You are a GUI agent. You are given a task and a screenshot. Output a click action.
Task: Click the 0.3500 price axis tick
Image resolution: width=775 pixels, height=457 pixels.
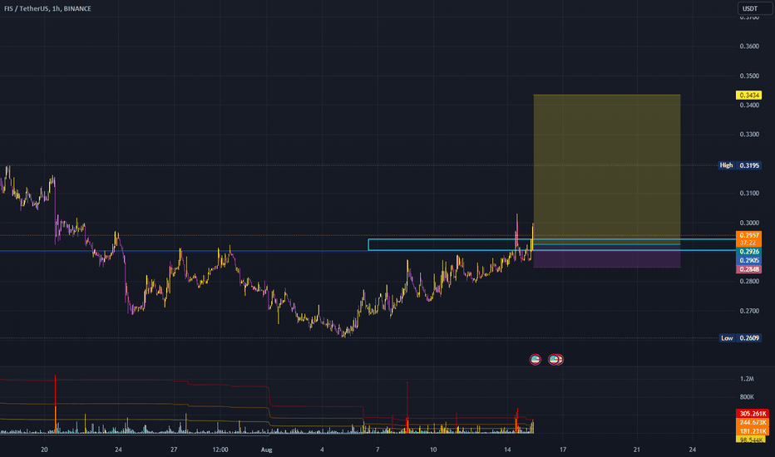pyautogui.click(x=749, y=76)
